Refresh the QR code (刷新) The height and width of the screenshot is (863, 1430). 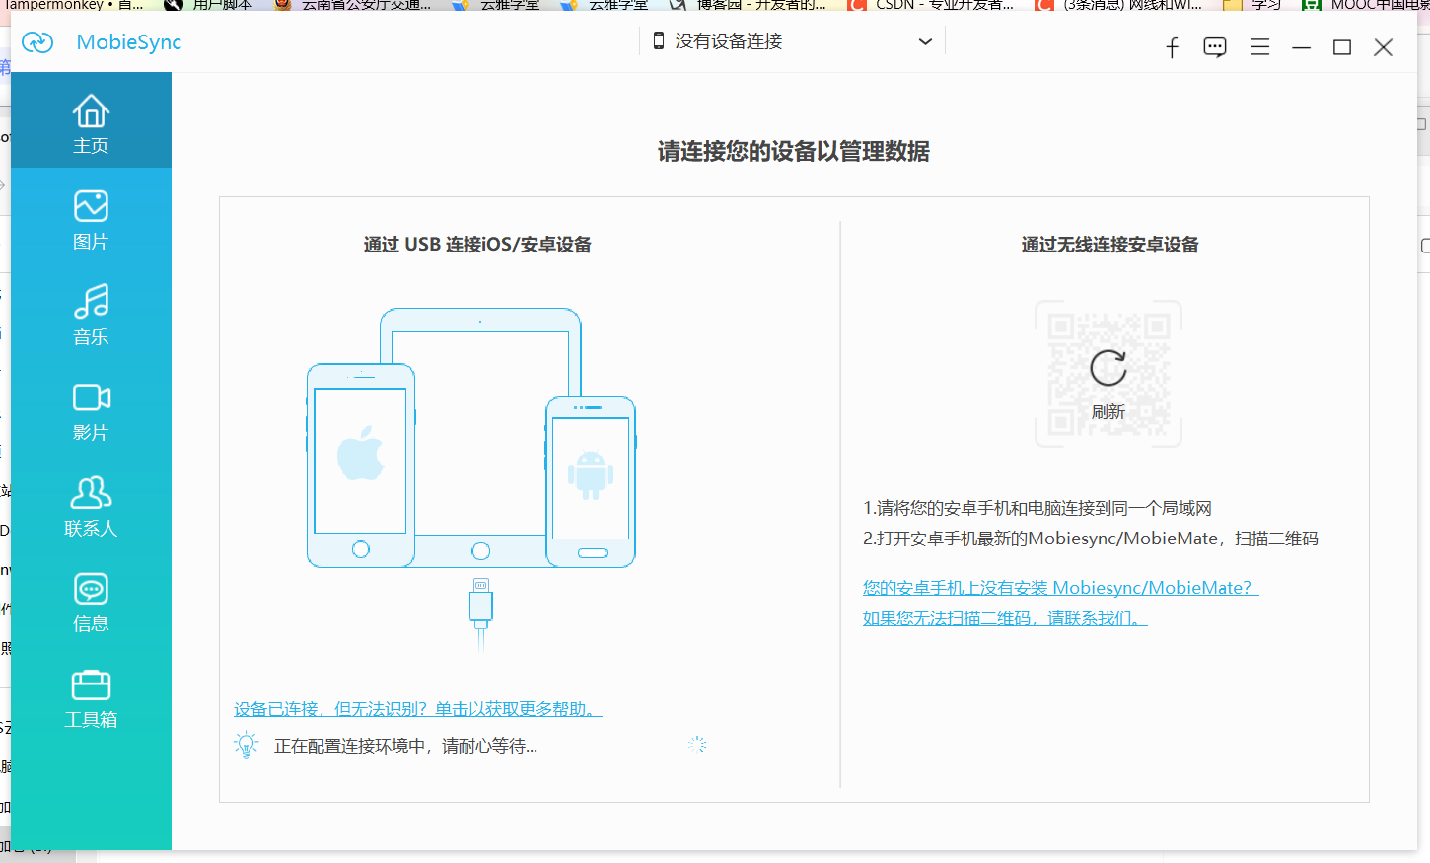click(x=1108, y=383)
